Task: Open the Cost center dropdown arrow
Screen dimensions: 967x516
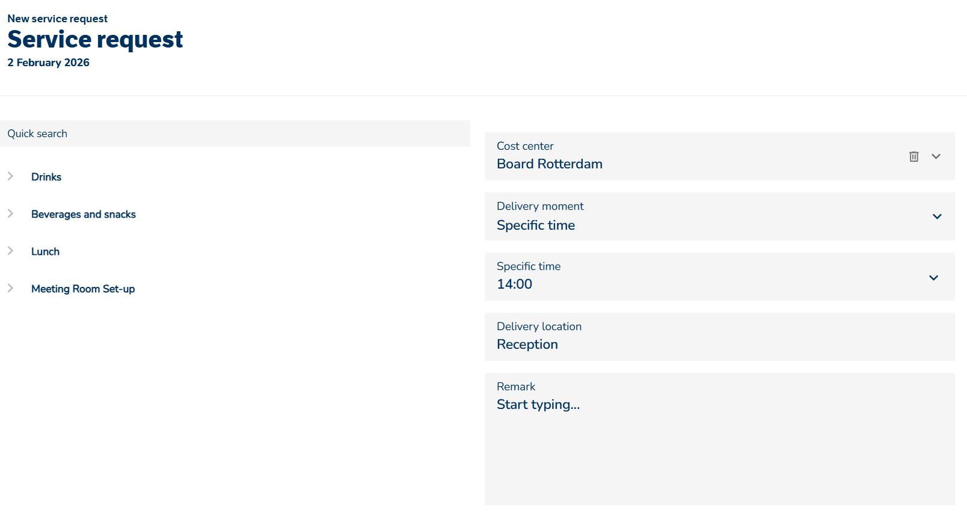Action: (936, 156)
